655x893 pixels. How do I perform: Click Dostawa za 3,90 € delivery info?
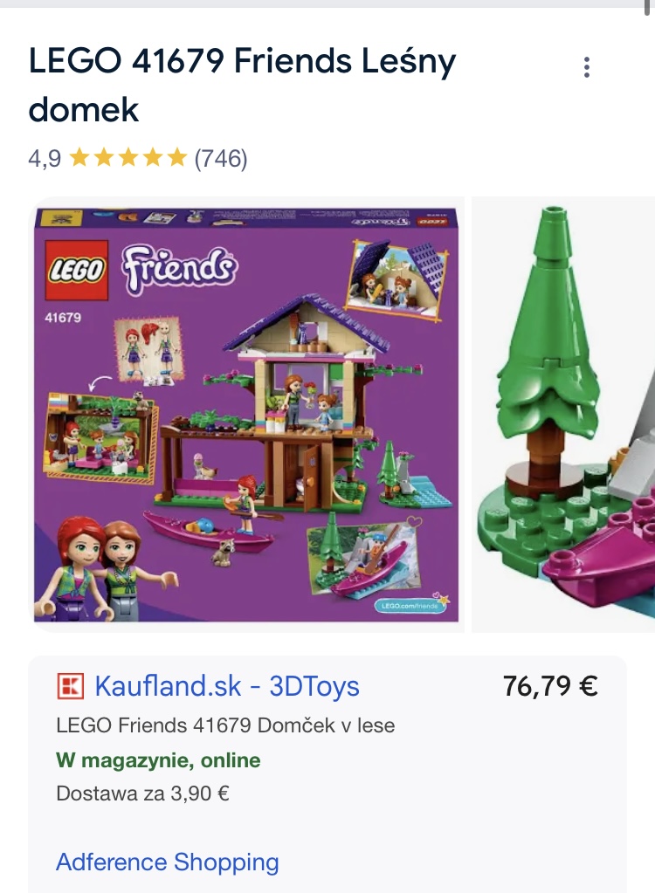[142, 793]
